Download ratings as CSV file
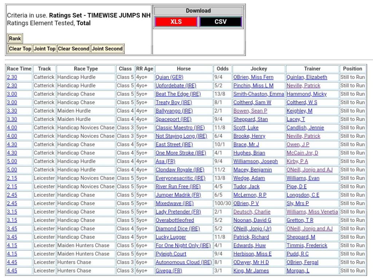Screen dimensions: 373x278 (220, 22)
